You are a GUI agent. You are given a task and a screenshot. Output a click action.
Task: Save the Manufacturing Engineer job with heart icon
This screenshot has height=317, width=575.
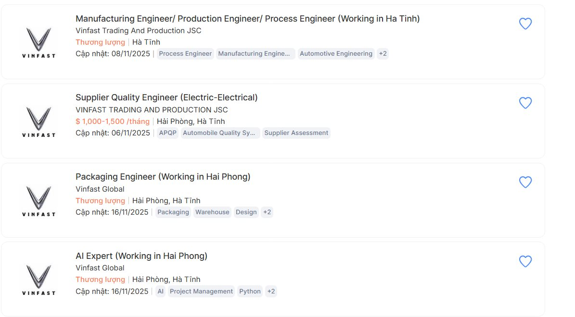(525, 24)
